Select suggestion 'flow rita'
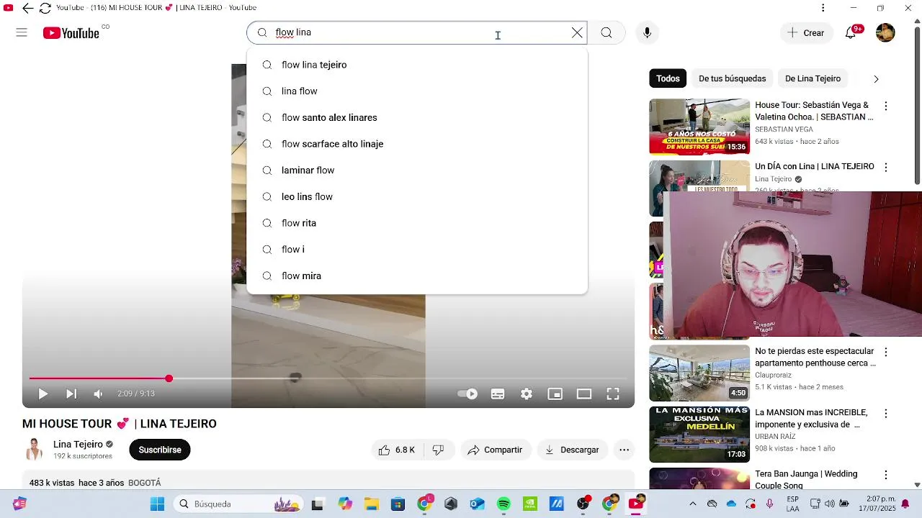The width and height of the screenshot is (922, 518). pyautogui.click(x=417, y=223)
